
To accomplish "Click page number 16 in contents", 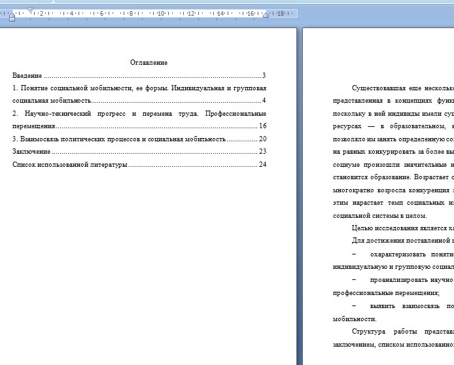I will click(x=262, y=126).
